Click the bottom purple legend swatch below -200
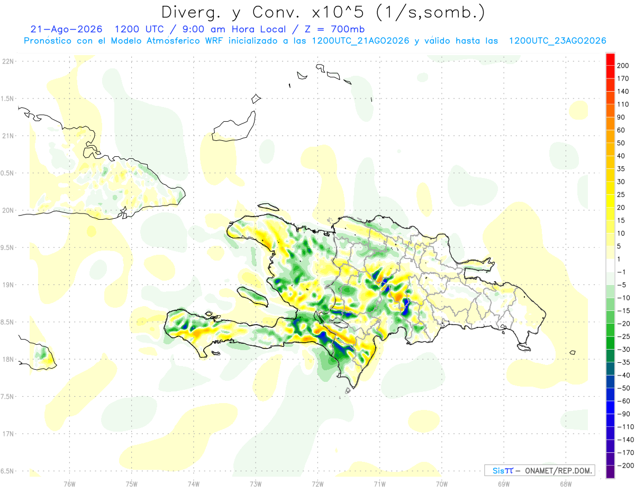Image resolution: width=635 pixels, height=491 pixels. coord(610,471)
